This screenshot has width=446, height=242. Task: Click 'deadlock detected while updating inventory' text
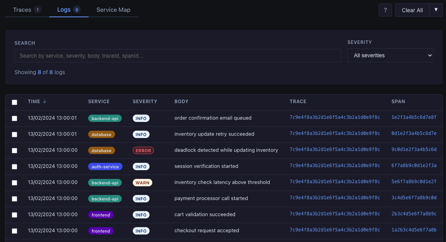(x=226, y=150)
